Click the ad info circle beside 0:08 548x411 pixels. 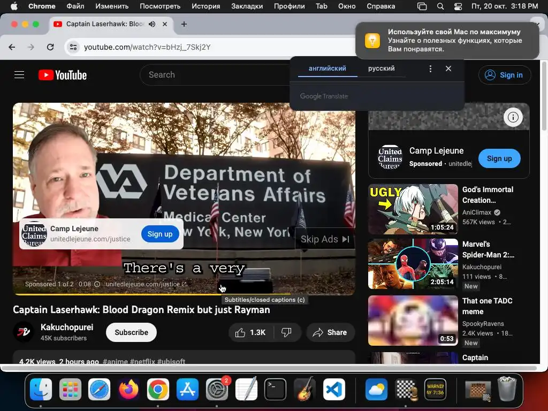[x=97, y=284]
